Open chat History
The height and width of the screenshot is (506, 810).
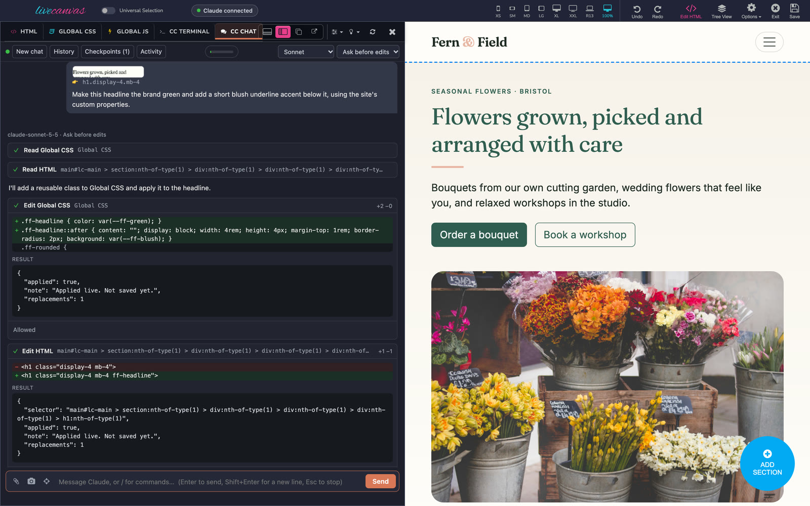64,52
